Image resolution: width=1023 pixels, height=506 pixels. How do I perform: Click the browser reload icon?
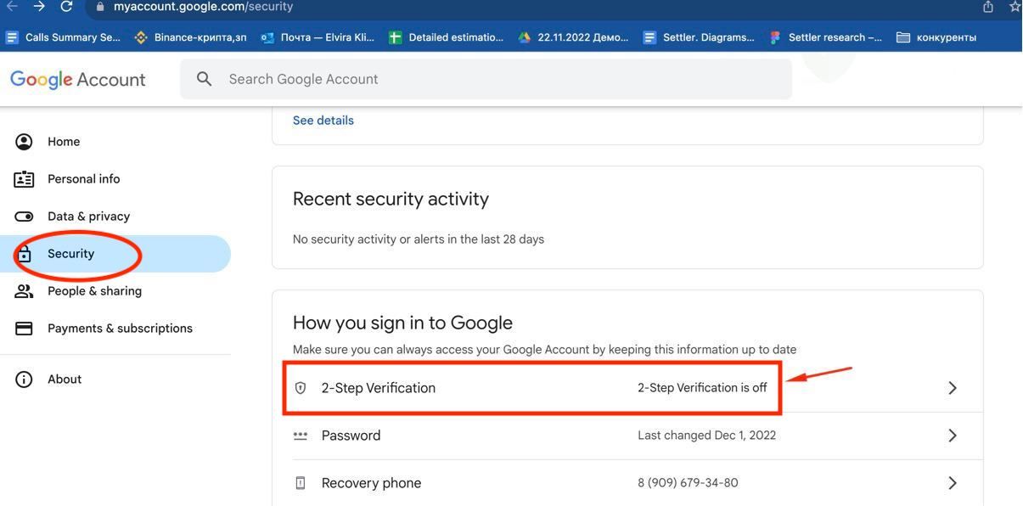pos(66,7)
